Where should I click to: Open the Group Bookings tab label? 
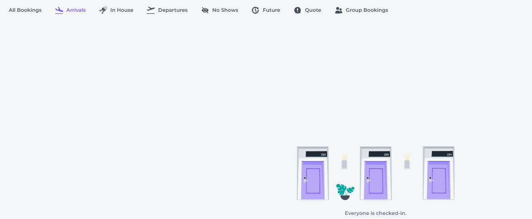367,10
